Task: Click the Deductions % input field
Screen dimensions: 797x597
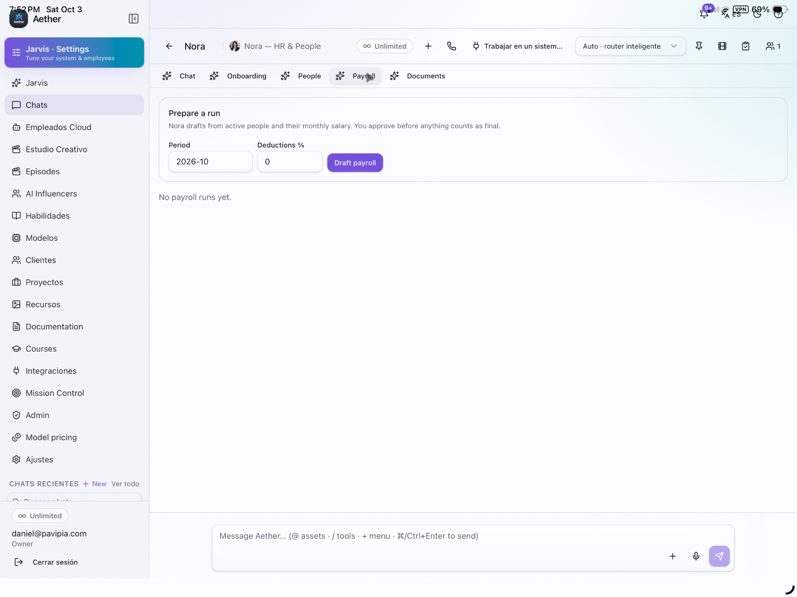Action: pos(290,161)
